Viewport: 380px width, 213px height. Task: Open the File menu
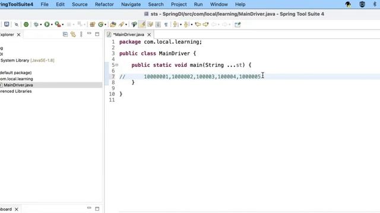click(x=45, y=4)
